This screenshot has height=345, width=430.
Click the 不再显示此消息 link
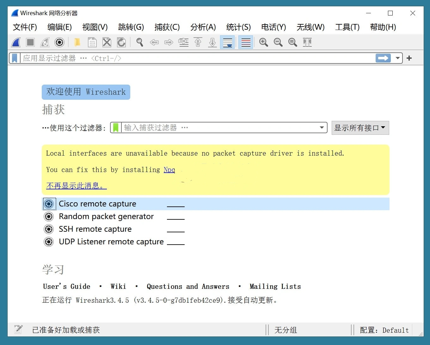pyautogui.click(x=76, y=186)
